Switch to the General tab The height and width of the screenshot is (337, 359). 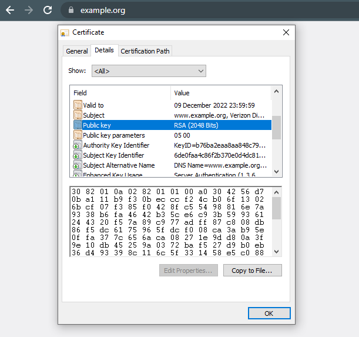pos(76,51)
